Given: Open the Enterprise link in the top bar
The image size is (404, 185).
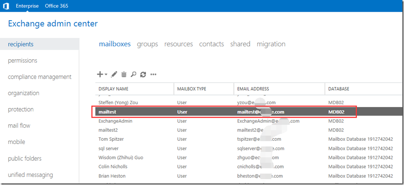Looking at the screenshot, I should [x=27, y=6].
